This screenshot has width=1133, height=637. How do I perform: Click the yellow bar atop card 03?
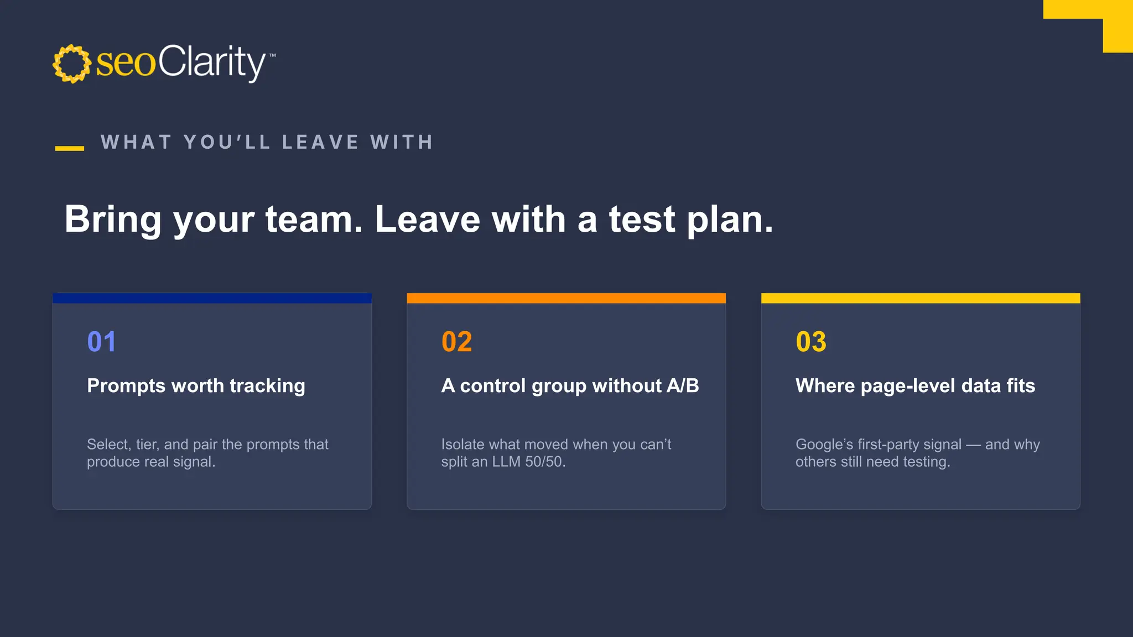(x=921, y=298)
